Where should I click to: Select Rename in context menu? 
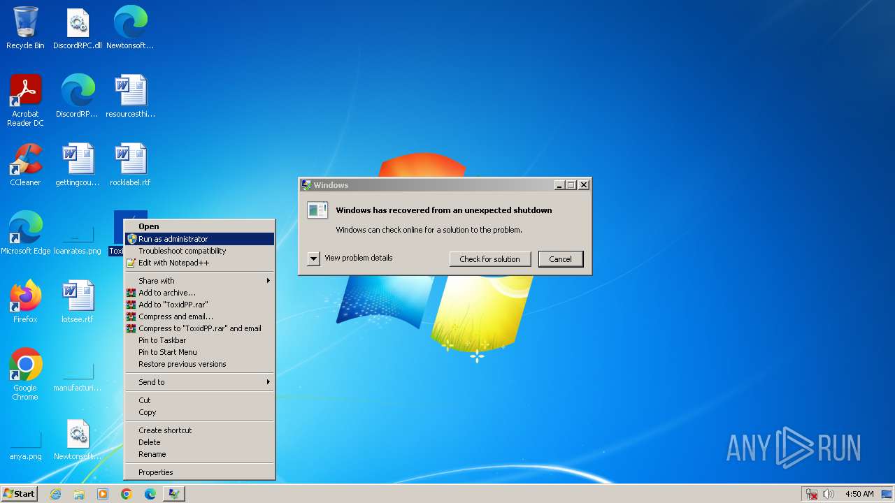[199, 454]
